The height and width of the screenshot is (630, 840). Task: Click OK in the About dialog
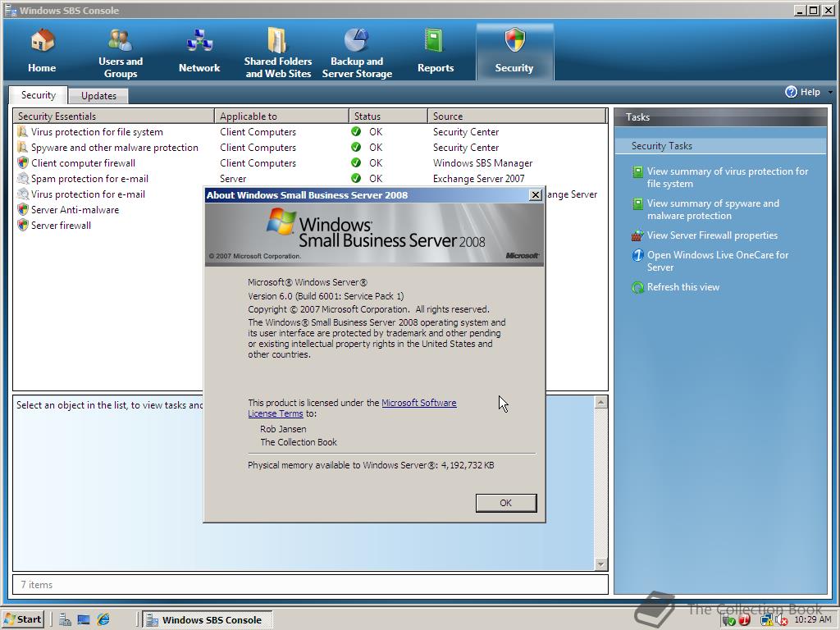(505, 503)
